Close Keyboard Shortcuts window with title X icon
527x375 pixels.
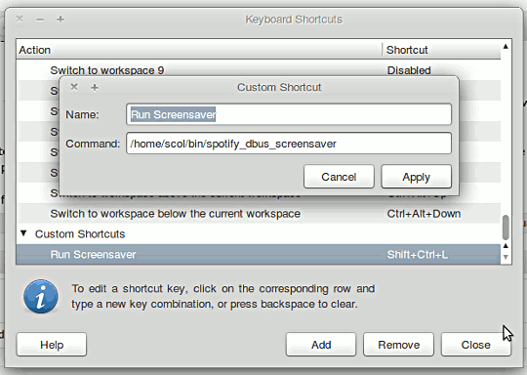(20, 19)
